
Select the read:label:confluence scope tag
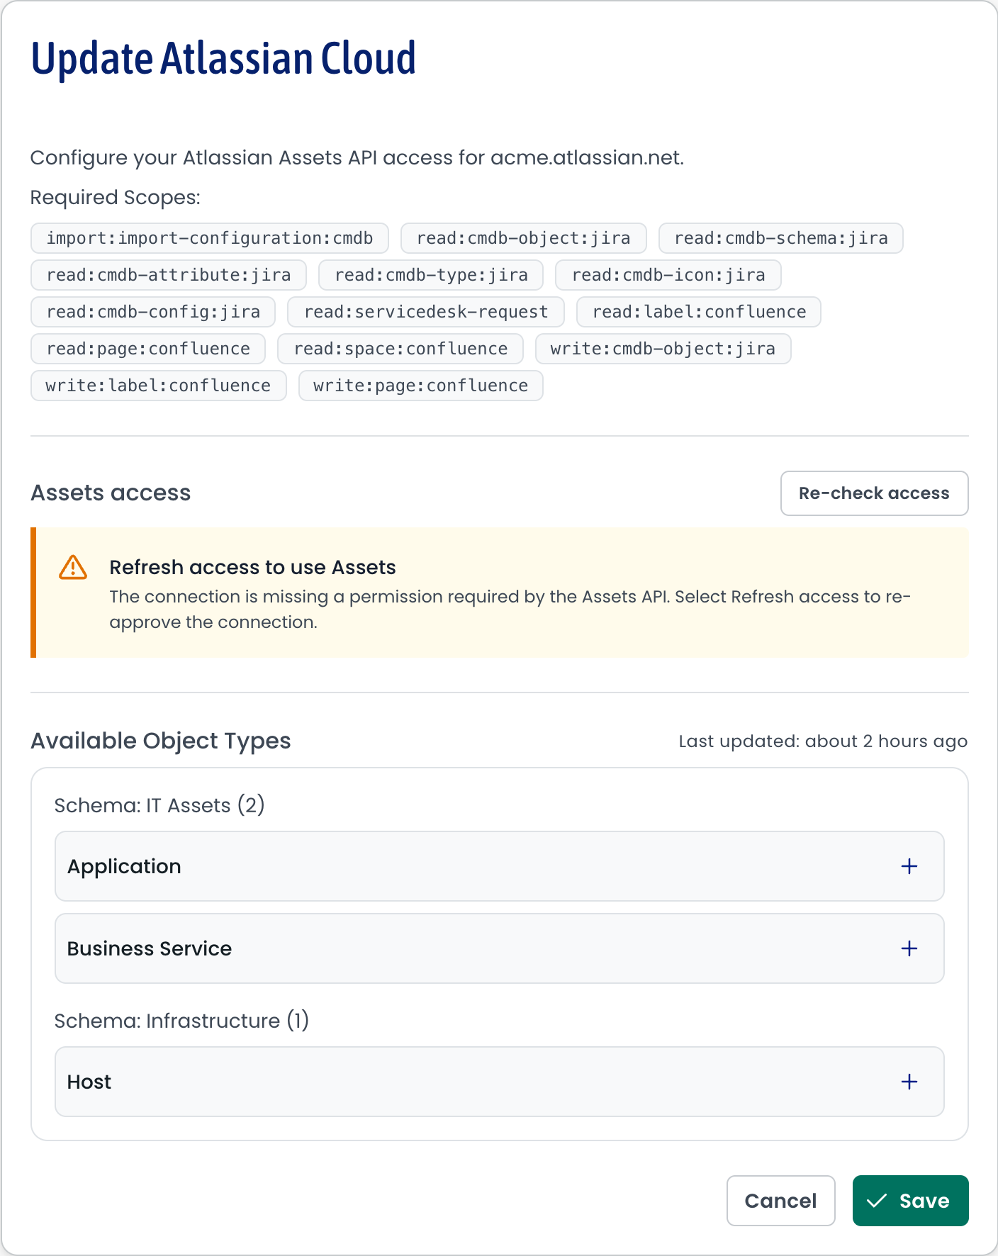coord(699,312)
